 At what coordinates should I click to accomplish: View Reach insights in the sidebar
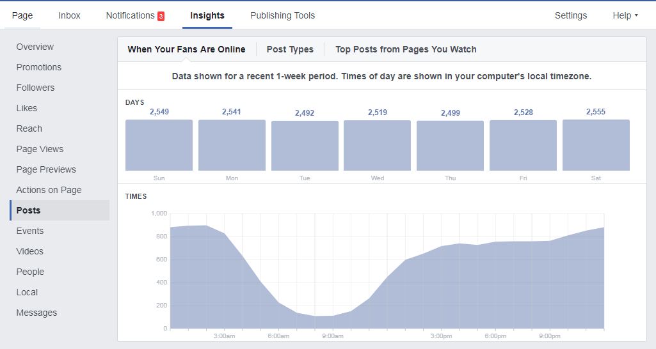[29, 128]
